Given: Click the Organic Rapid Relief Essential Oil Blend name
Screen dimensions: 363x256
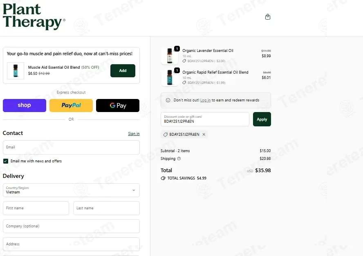Looking at the screenshot, I should 215,72.
